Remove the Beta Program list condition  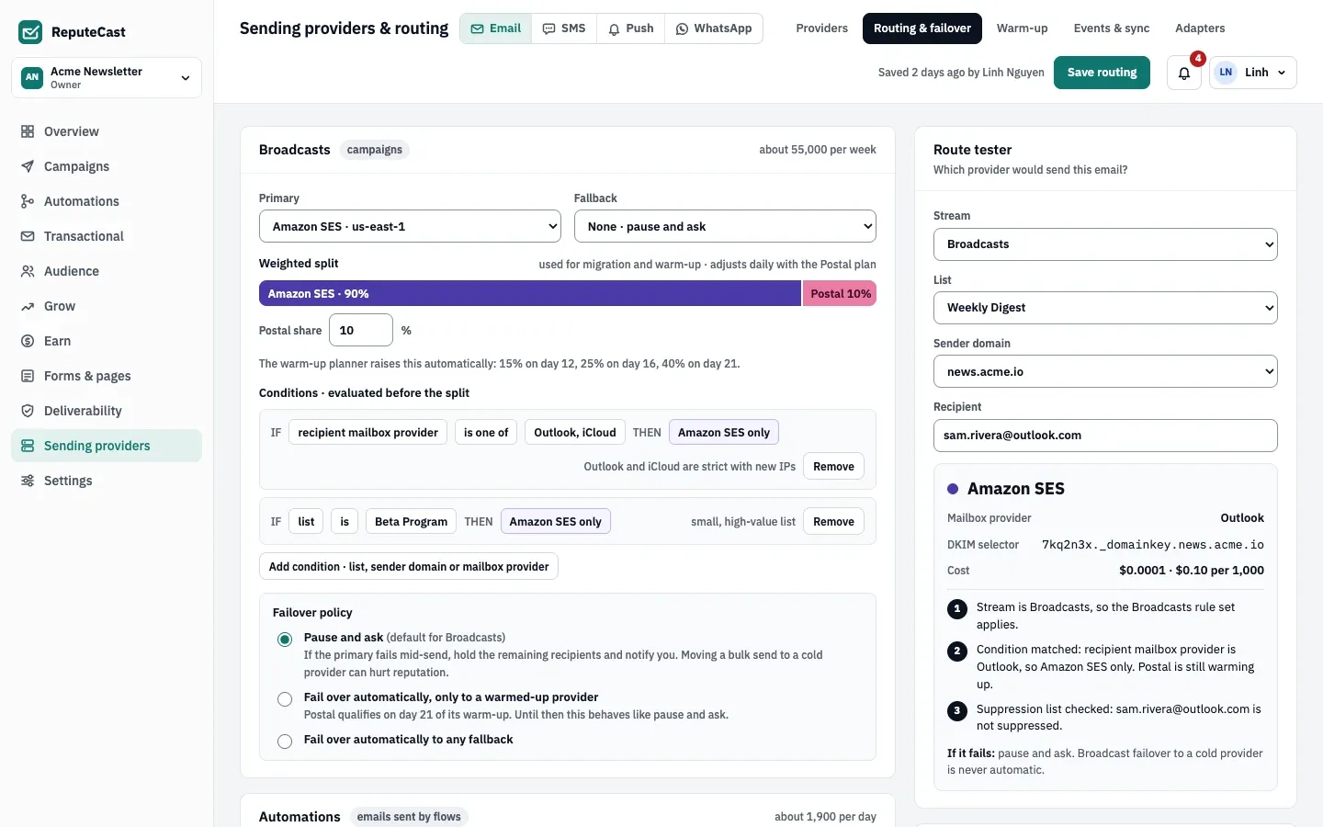833,521
